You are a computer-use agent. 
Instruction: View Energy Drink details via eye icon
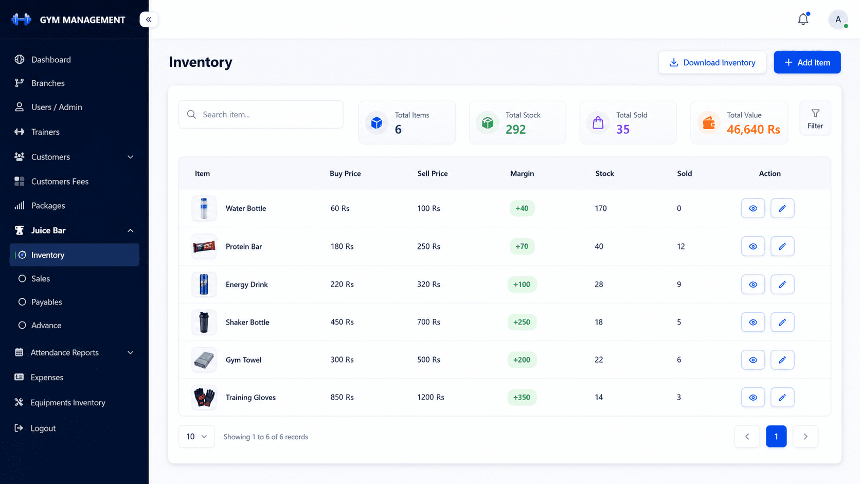[x=753, y=284]
